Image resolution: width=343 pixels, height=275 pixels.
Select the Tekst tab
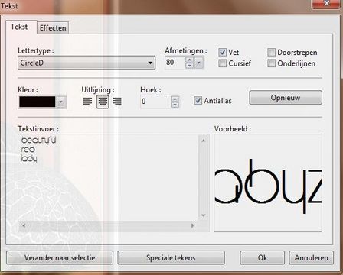tap(19, 27)
